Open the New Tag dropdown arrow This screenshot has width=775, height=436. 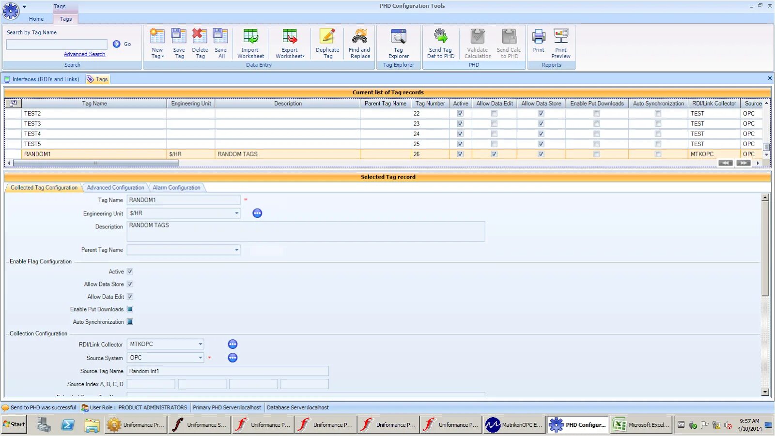[x=163, y=57]
